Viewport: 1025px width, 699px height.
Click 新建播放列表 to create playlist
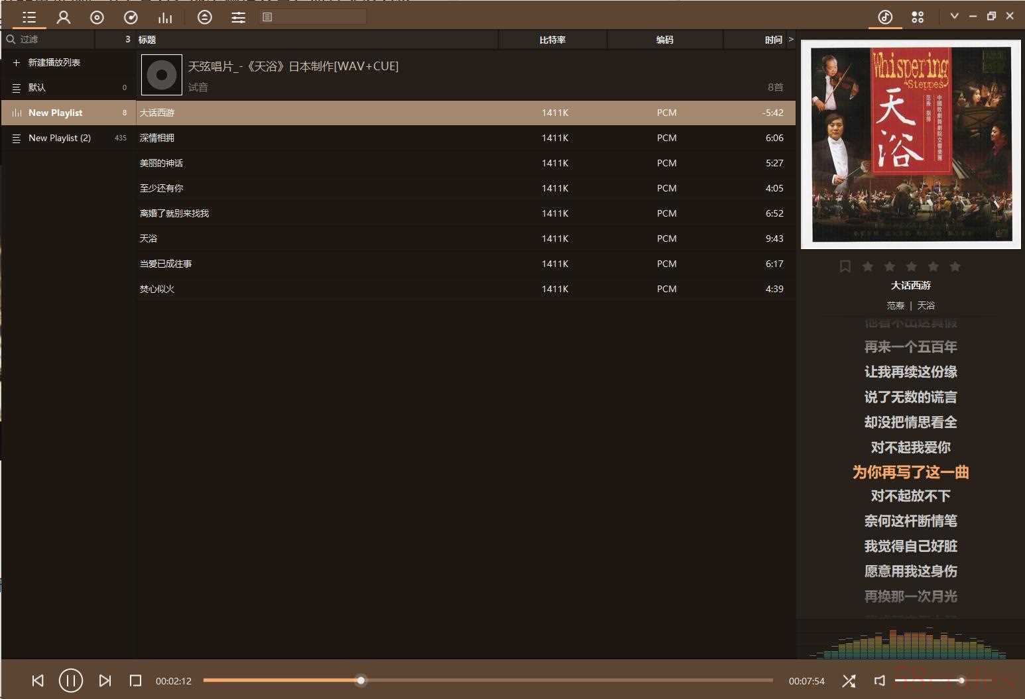tap(54, 62)
